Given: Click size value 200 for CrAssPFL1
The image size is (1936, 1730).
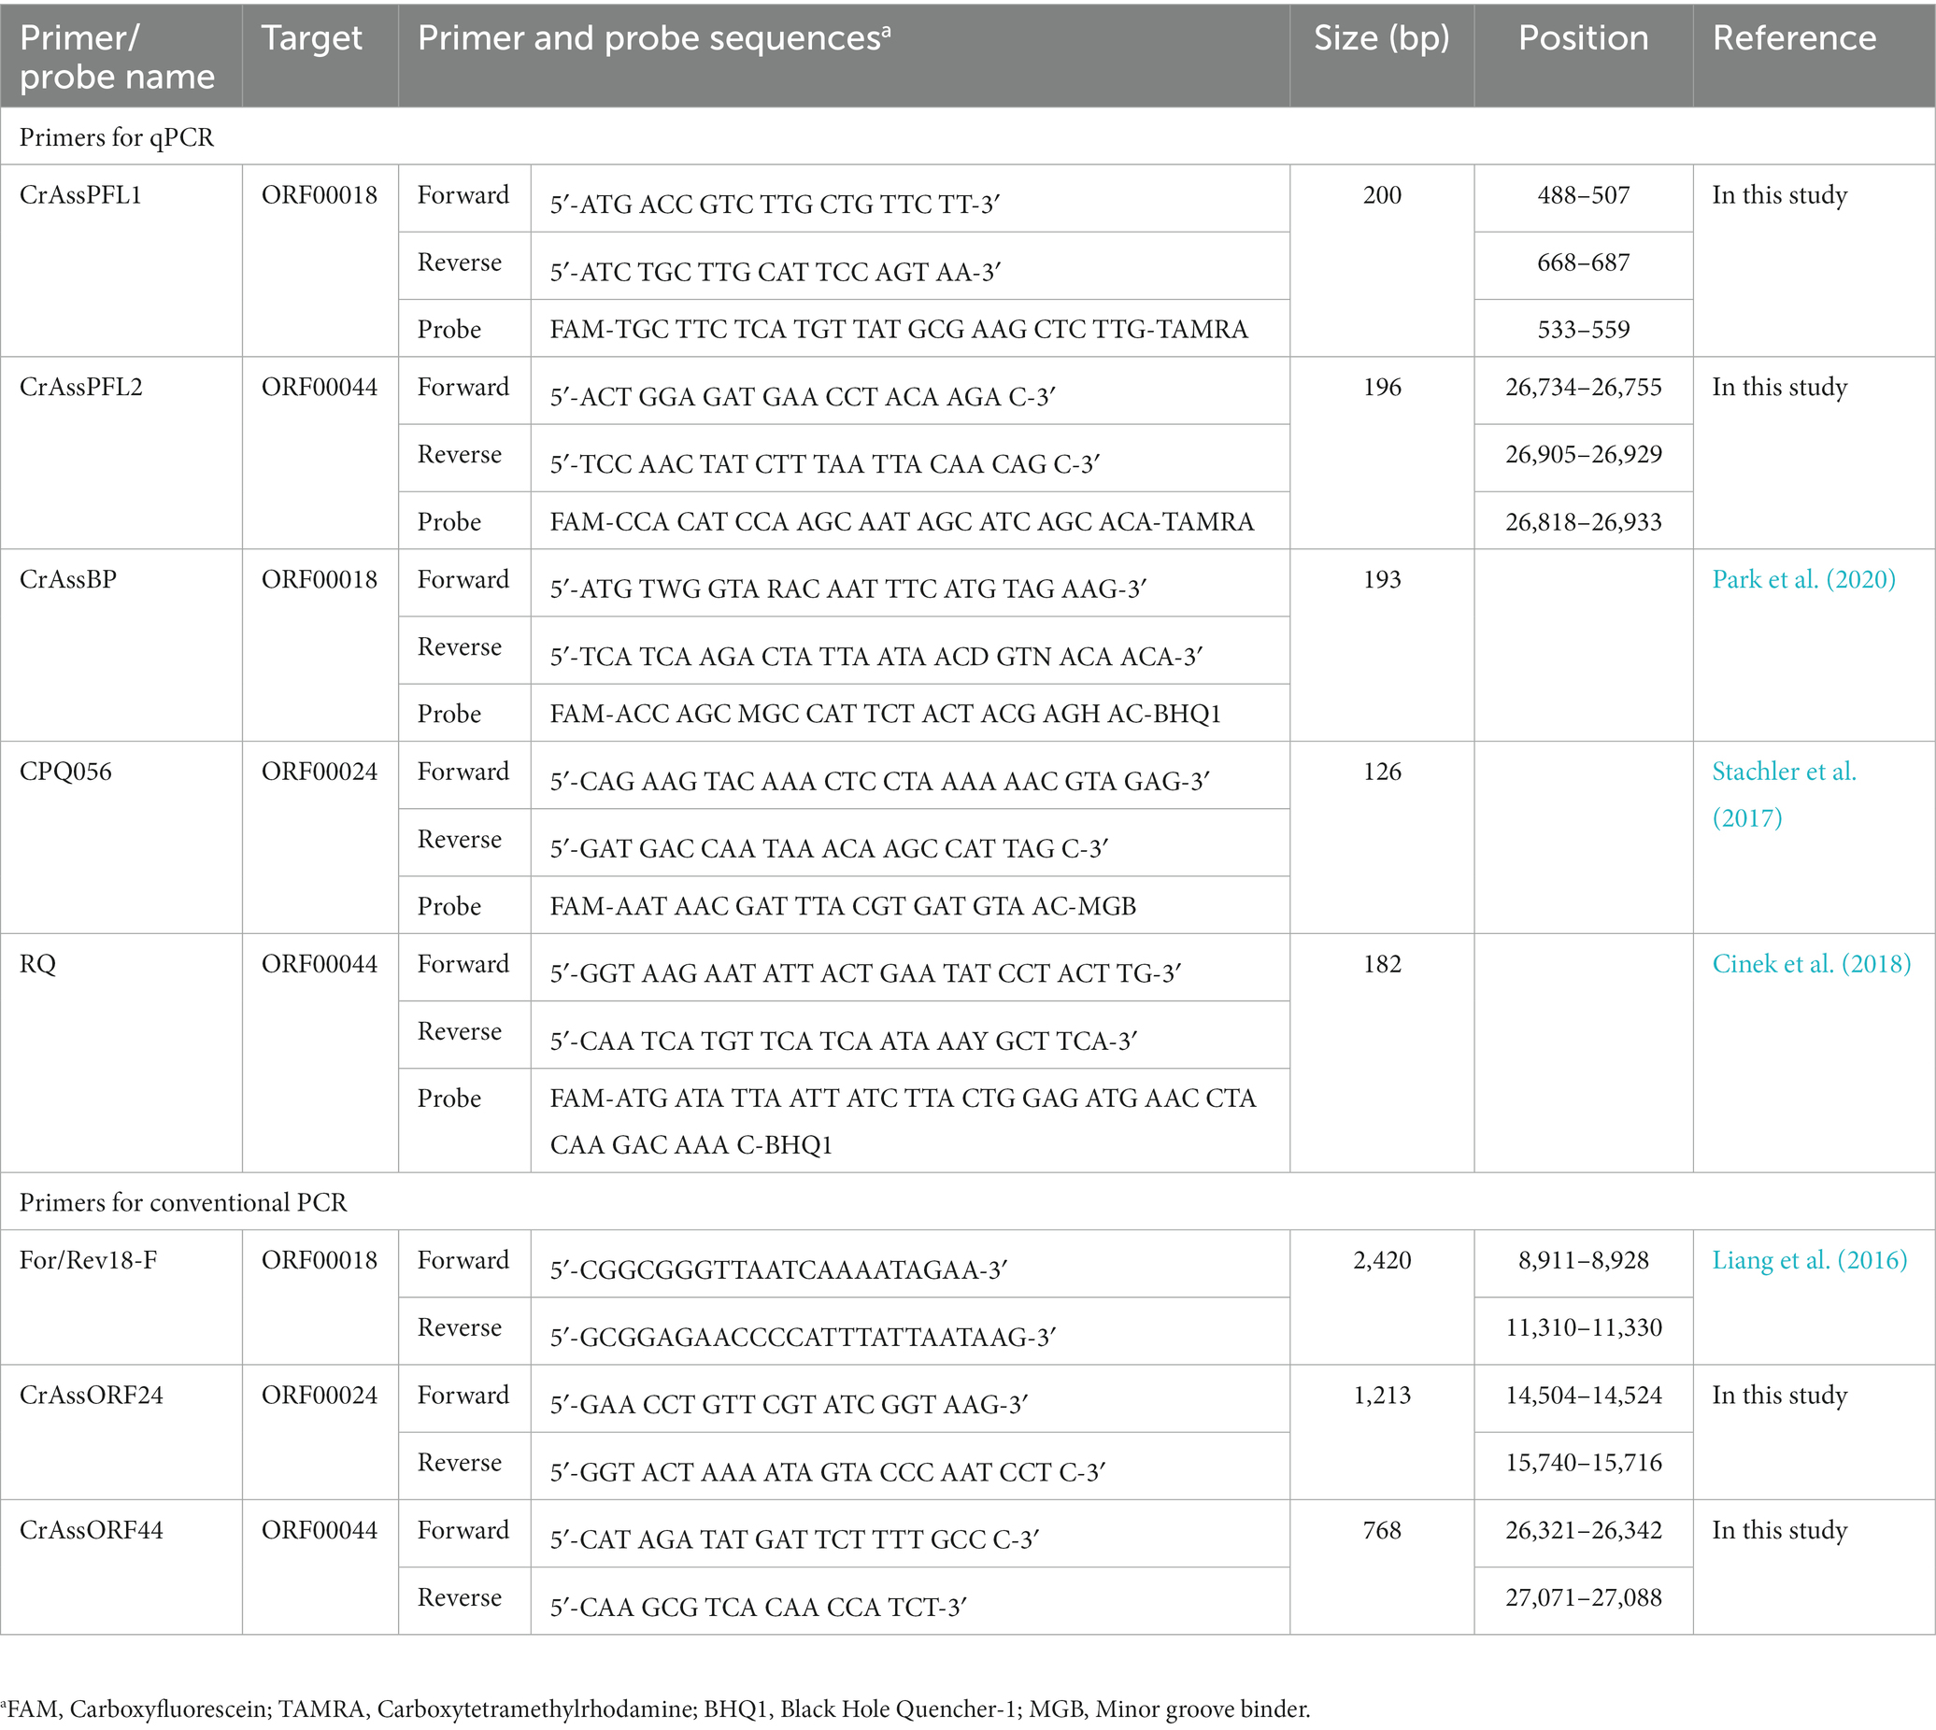Looking at the screenshot, I should 1382,196.
